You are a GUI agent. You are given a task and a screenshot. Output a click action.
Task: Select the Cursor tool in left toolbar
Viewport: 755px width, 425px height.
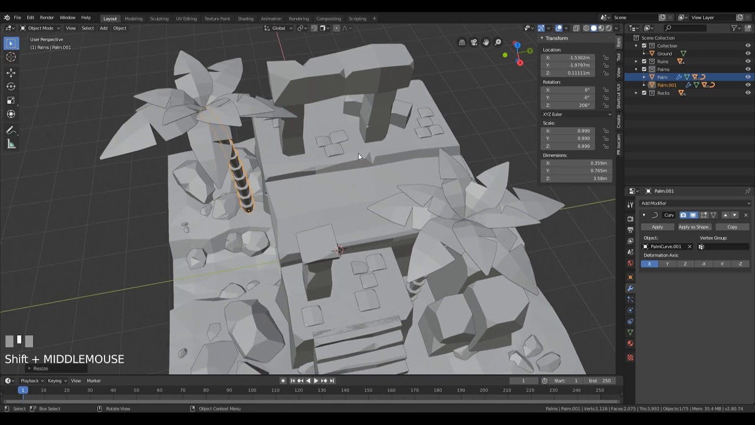pyautogui.click(x=11, y=57)
